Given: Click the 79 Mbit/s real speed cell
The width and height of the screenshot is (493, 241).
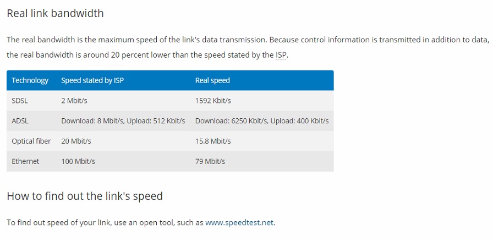Looking at the screenshot, I should click(x=210, y=162).
